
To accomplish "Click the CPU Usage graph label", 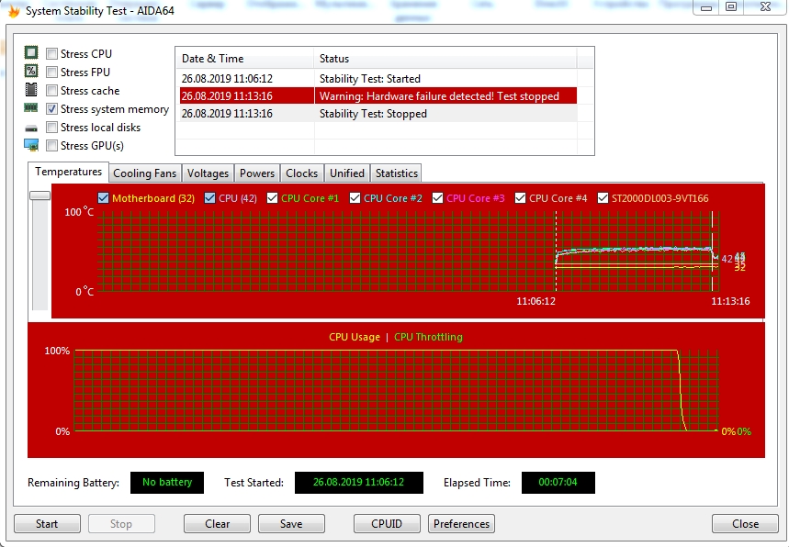I will click(355, 338).
